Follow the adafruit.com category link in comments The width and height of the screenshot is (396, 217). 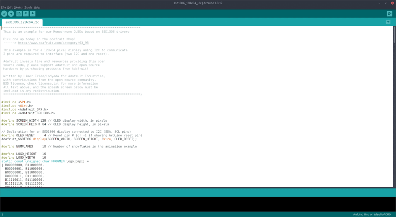click(53, 43)
